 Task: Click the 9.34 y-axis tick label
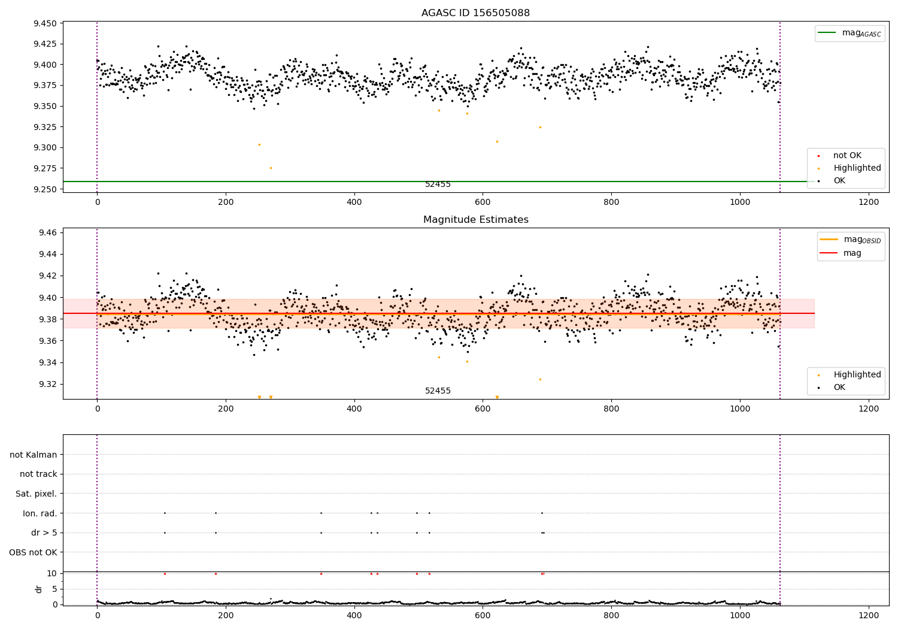coord(47,363)
